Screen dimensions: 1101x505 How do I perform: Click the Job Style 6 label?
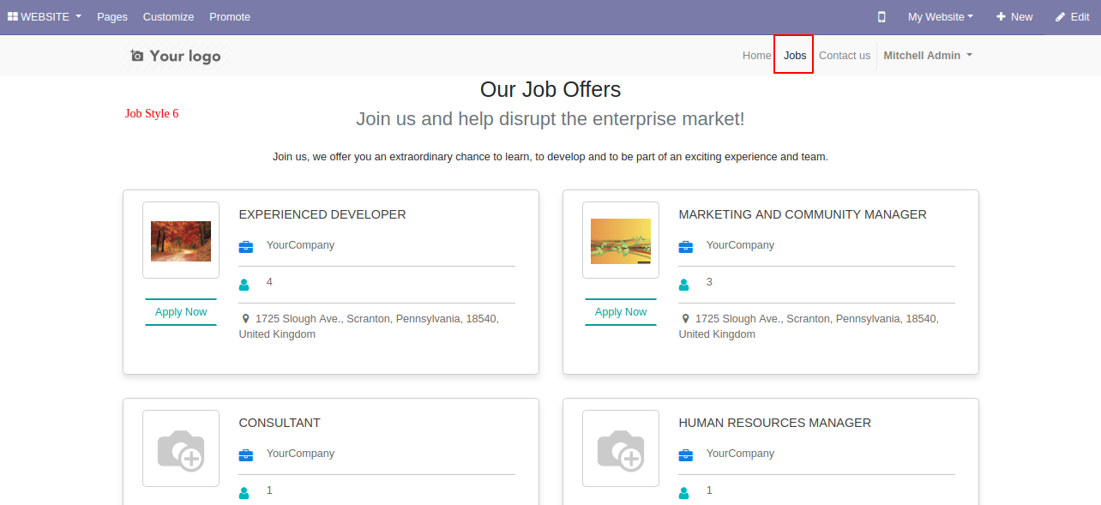[x=152, y=113]
